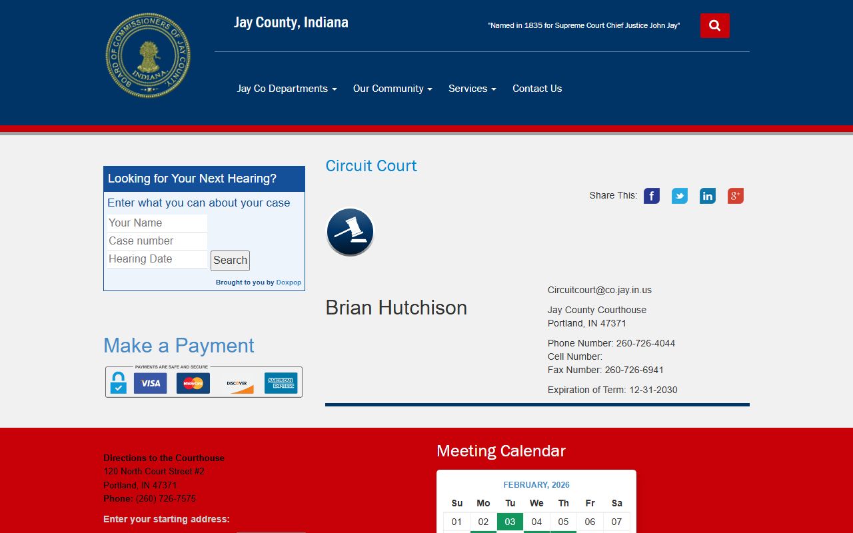Click Fax Number 260-726-6941
The image size is (853, 533).
click(606, 370)
